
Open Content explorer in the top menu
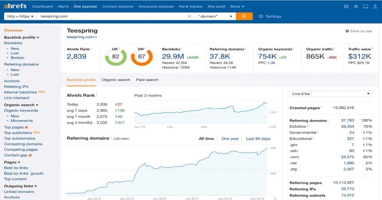(118, 7)
